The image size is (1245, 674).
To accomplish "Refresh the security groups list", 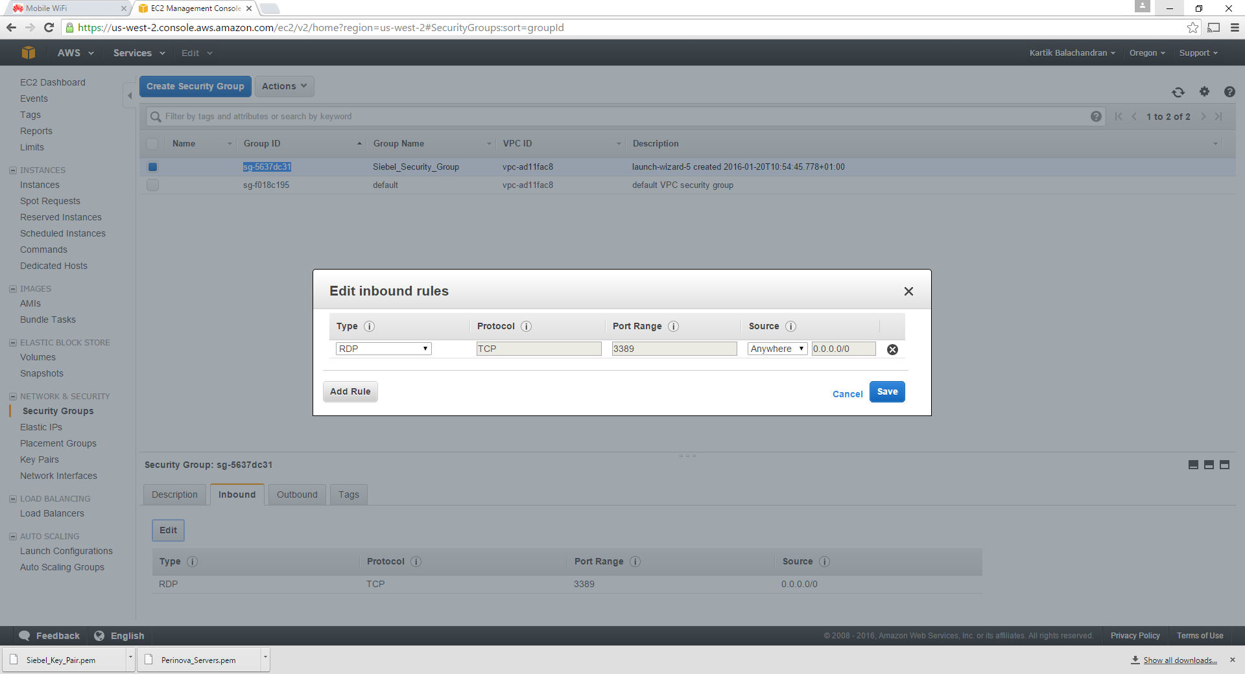I will click(x=1178, y=92).
